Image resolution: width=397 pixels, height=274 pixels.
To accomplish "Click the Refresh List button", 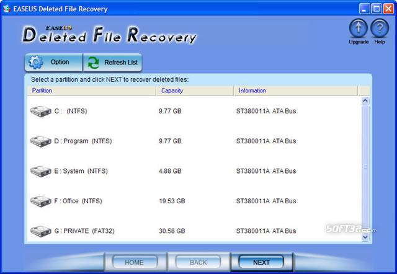I will [112, 62].
